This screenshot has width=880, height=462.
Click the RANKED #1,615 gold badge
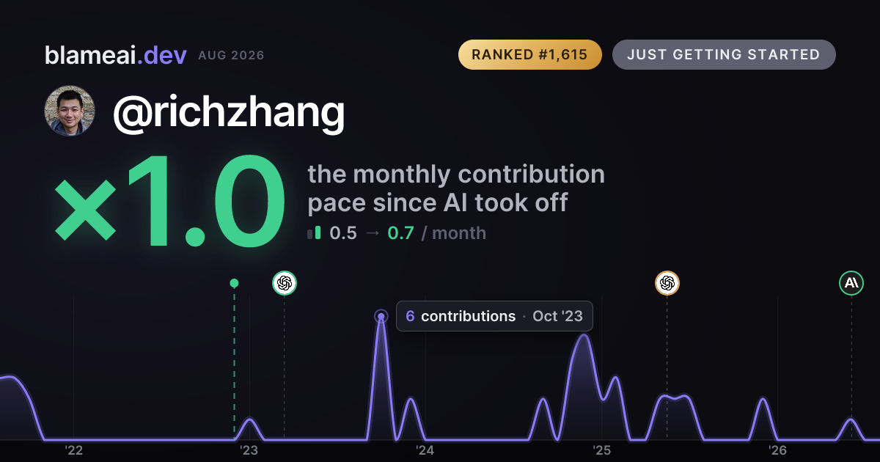pos(530,55)
